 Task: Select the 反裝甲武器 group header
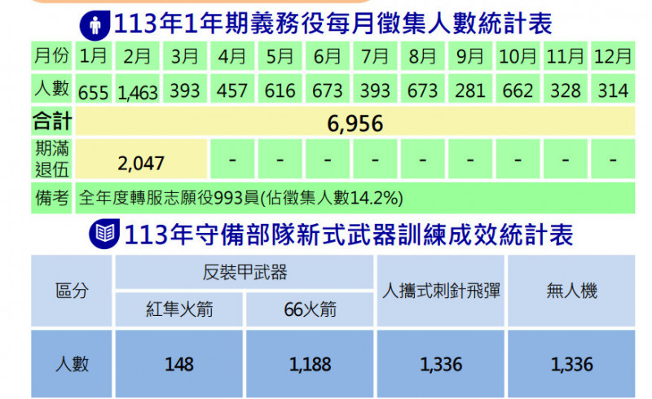point(244,273)
